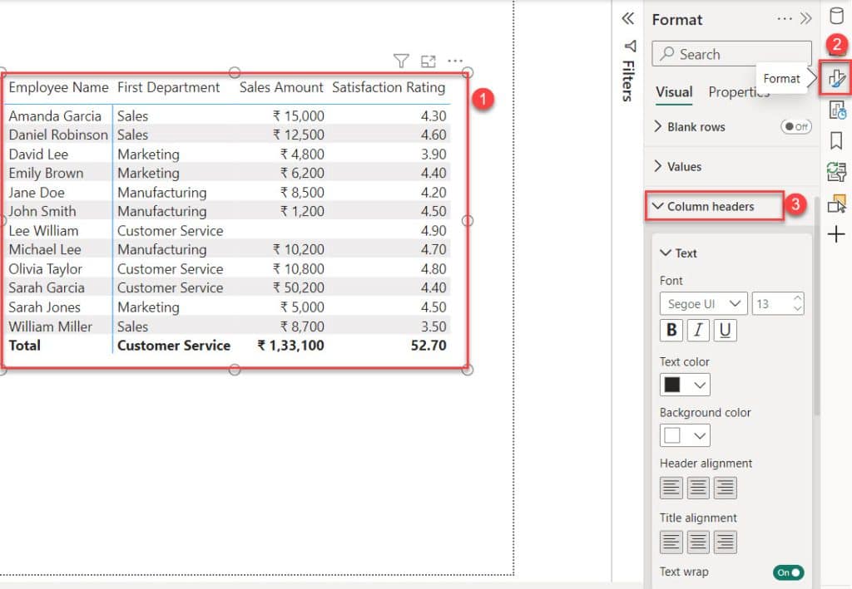Screen dimensions: 852x589
Task: Select the Olivia Taylor cell
Action: coord(45,269)
